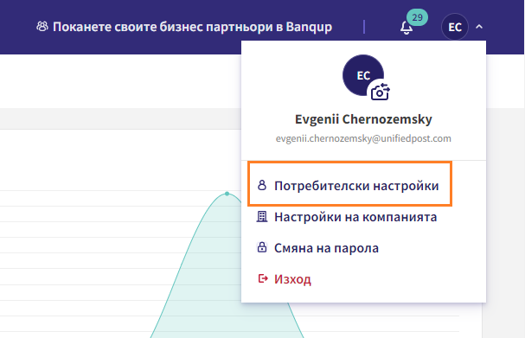Click the Evgenii Chernozemsky name heading
This screenshot has height=338, width=525.
pyautogui.click(x=363, y=119)
